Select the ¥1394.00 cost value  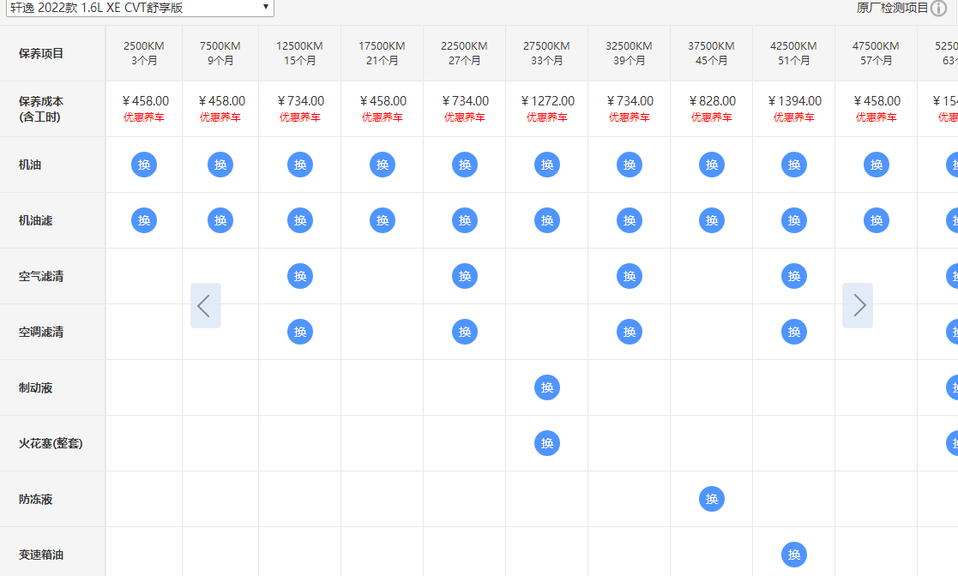tap(794, 101)
